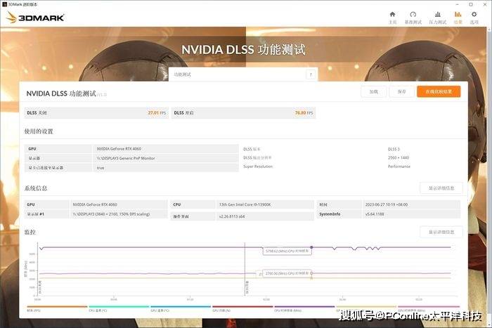
Task: Click the 13th Gen Intel Core i9-13900K value
Action: point(245,204)
